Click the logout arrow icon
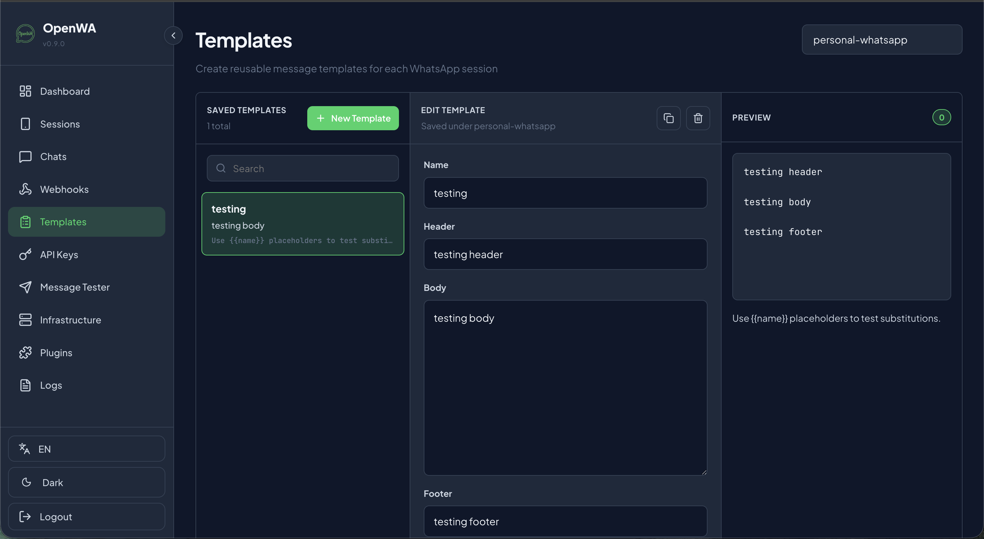Image resolution: width=984 pixels, height=539 pixels. (25, 517)
